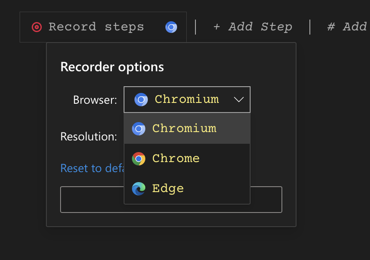Screen dimensions: 370x260
Task: Click the Chromium logo in the dropdown list
Action: [139, 129]
